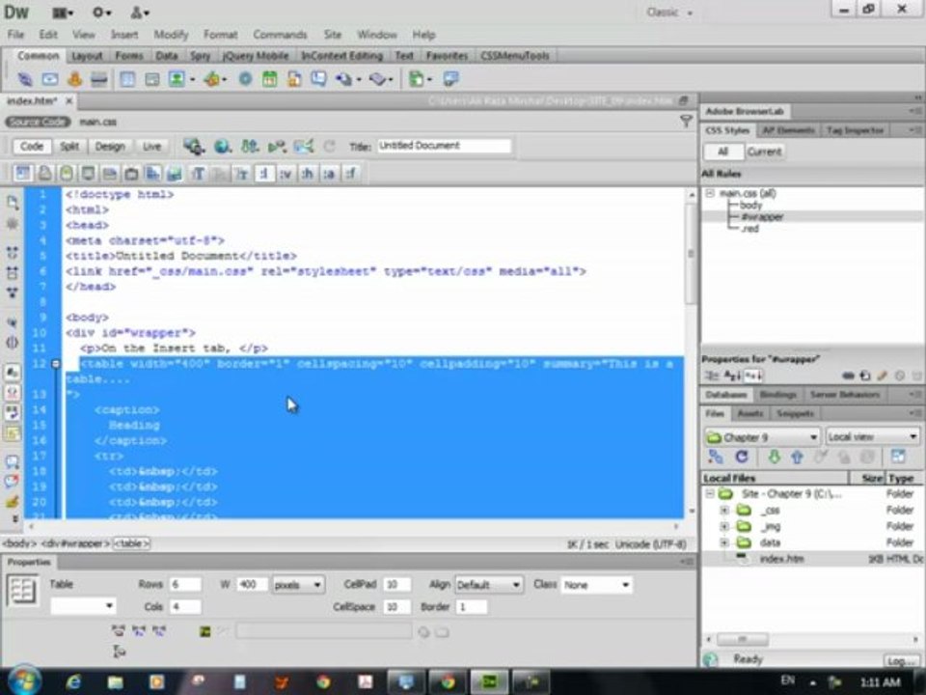
Task: Insert Horizontal Rule icon
Action: click(98, 78)
